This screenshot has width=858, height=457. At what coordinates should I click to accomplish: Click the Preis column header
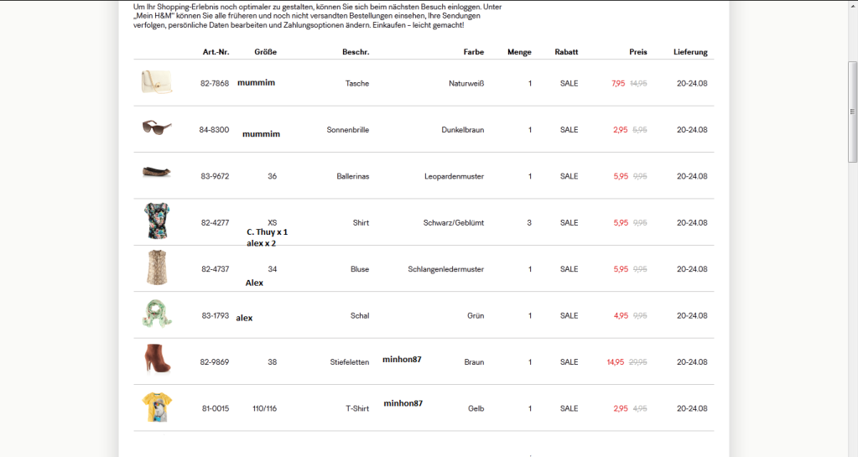click(638, 52)
